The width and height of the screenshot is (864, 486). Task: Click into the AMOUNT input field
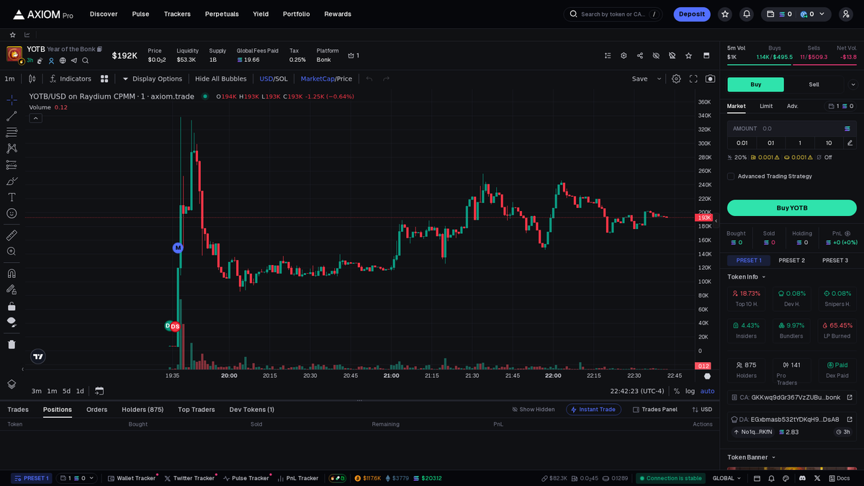tap(792, 128)
